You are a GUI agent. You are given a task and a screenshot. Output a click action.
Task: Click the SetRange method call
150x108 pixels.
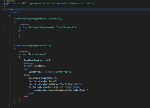[54, 84]
